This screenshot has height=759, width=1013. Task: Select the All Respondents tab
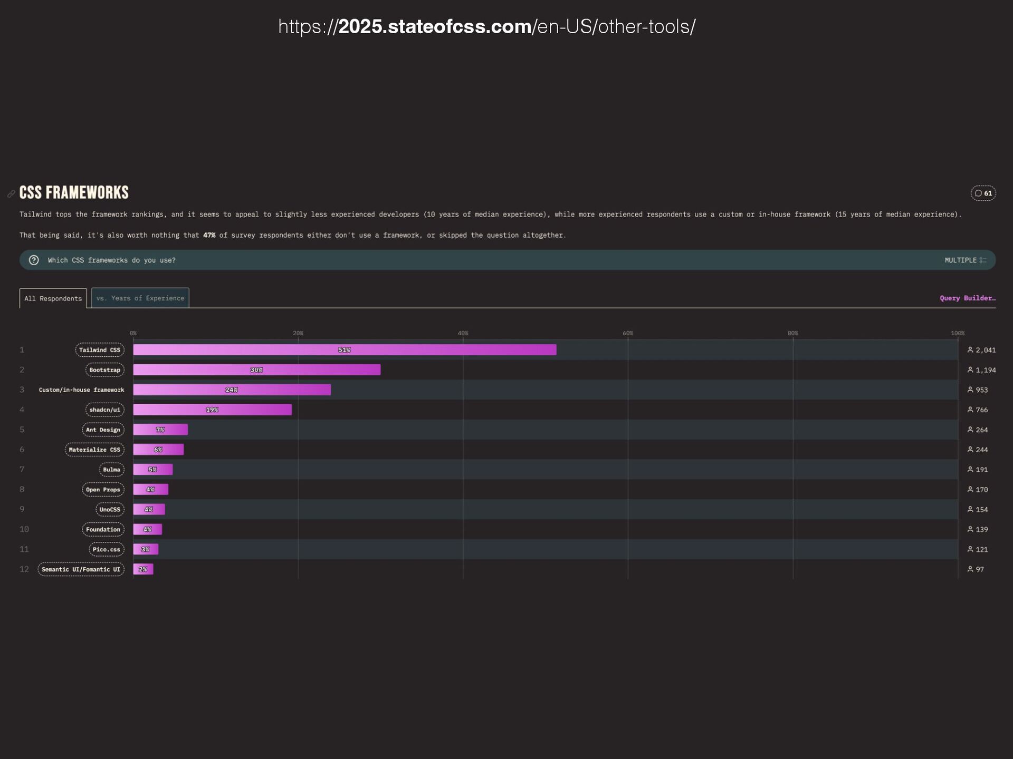pos(53,298)
